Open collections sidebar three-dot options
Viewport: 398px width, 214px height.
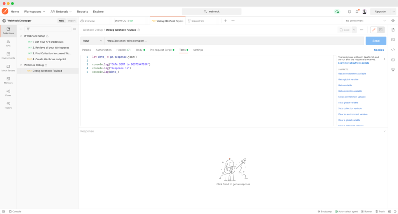75,29
